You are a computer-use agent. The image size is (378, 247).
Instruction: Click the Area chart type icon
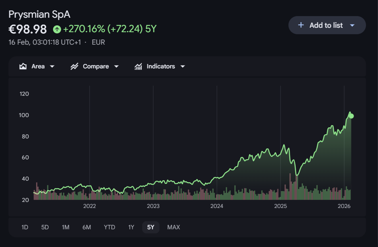click(x=23, y=66)
